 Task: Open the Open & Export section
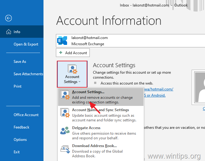(22, 44)
